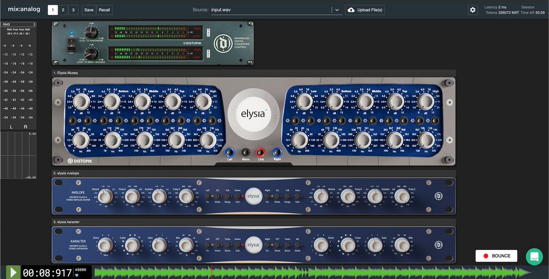
Task: Click the left Museq Low gain knob
Action: (81, 101)
